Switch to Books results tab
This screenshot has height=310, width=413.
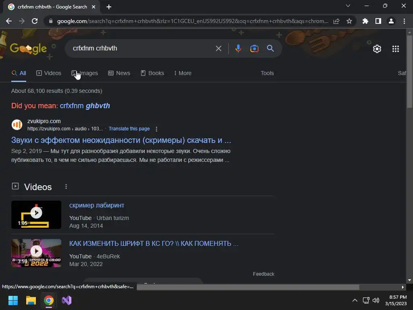pyautogui.click(x=152, y=73)
